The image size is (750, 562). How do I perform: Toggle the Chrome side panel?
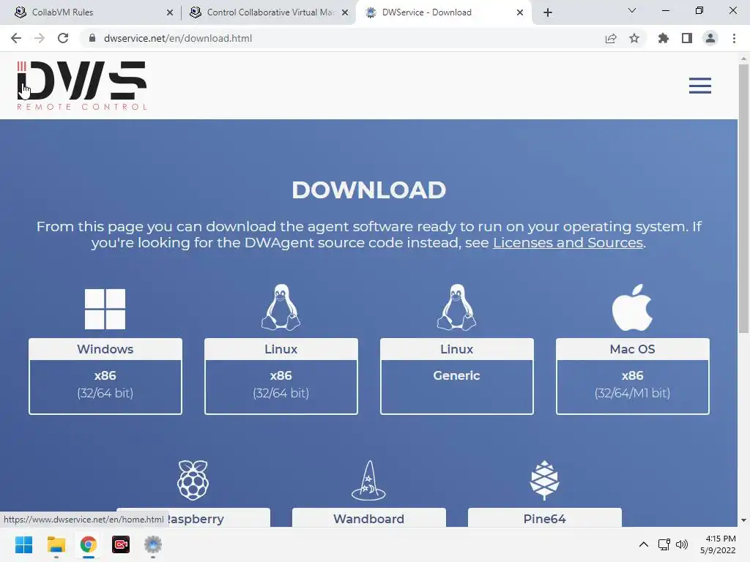pos(687,38)
